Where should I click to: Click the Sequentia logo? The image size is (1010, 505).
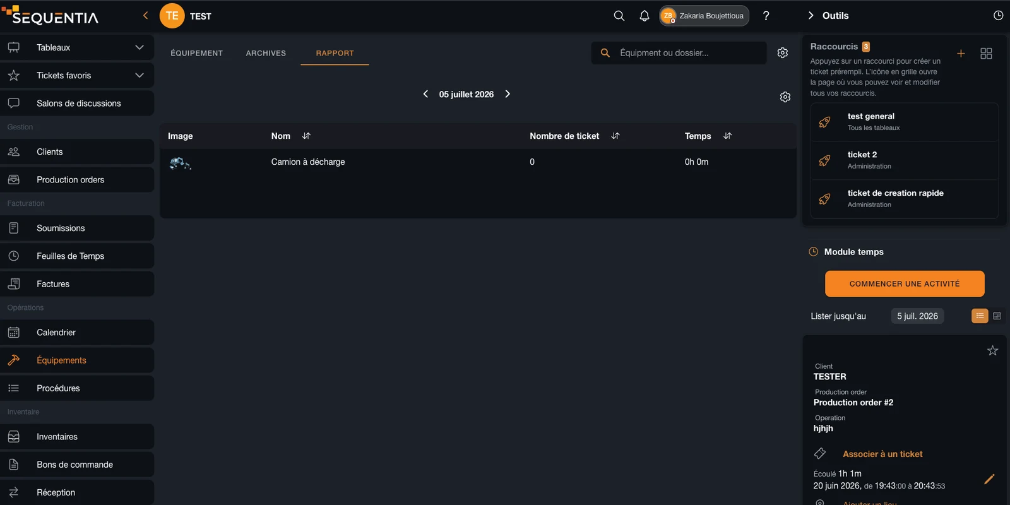[x=50, y=15]
